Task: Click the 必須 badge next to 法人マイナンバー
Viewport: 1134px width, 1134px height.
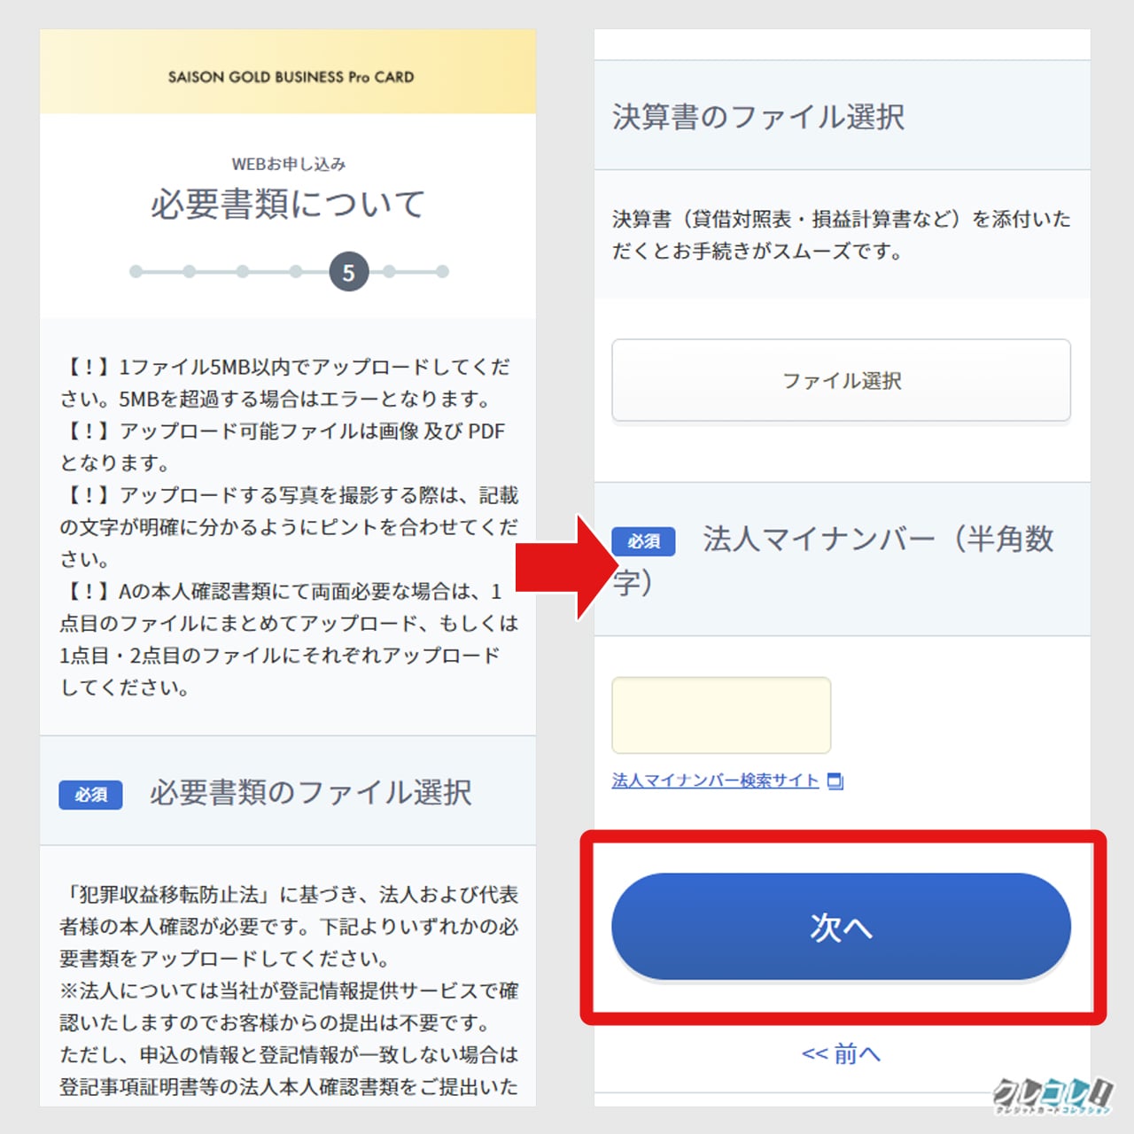Action: click(643, 540)
